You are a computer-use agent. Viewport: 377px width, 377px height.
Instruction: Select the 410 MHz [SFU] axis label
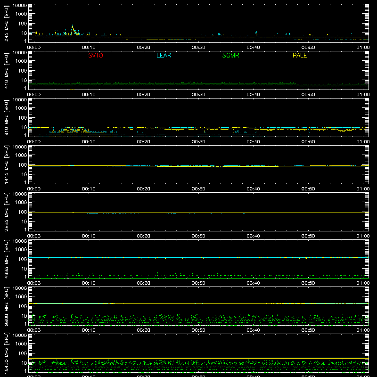7,70
